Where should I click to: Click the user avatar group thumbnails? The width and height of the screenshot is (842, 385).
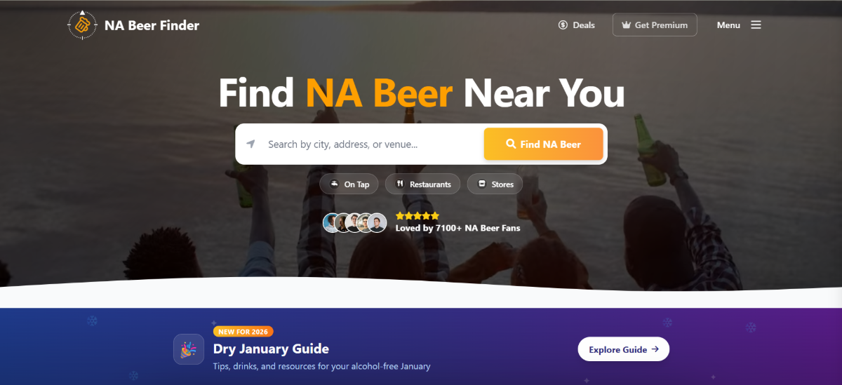point(354,223)
